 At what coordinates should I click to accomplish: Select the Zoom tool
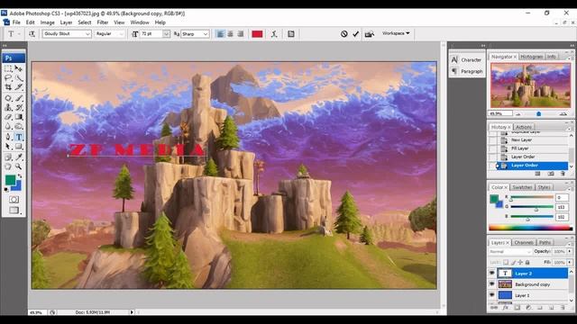pyautogui.click(x=19, y=166)
